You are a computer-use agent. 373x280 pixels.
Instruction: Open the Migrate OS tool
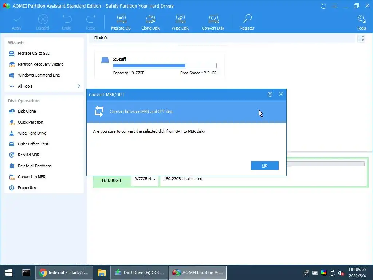point(121,22)
